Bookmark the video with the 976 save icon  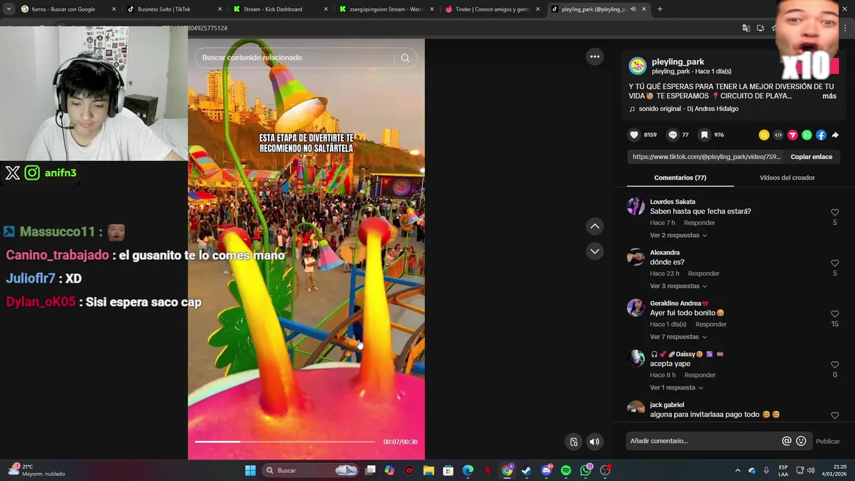pyautogui.click(x=704, y=135)
